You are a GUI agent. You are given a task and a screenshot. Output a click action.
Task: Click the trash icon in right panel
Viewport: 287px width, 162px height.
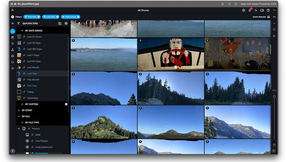274,145
